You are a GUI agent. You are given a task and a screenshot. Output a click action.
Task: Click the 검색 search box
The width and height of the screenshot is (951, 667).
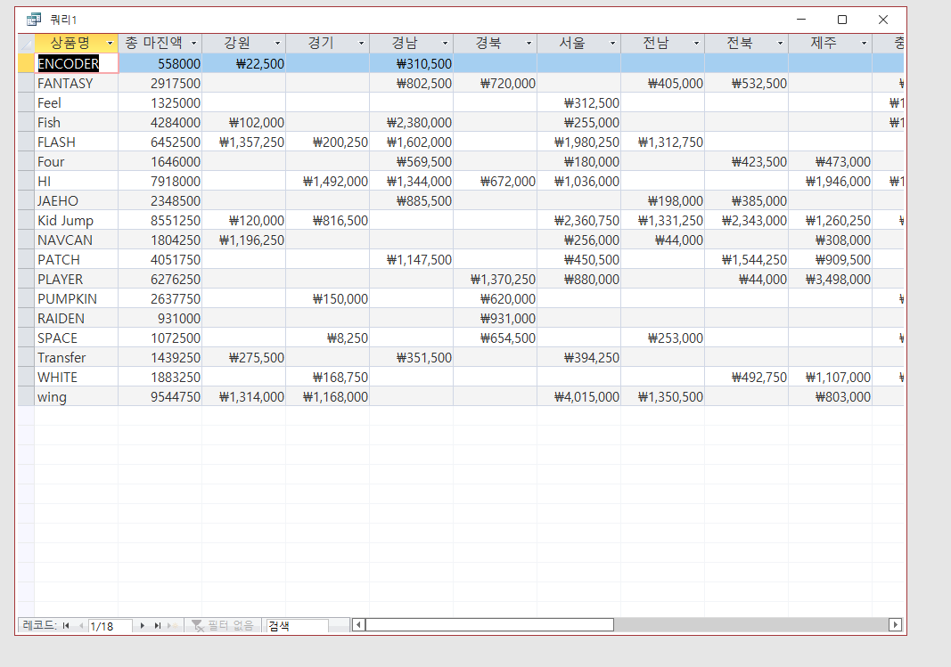pos(297,626)
